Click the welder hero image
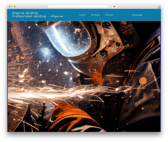This screenshot has height=142, width=168. [84, 77]
